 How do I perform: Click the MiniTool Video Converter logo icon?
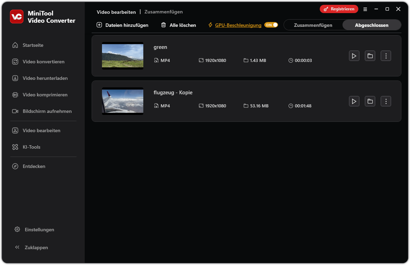[x=17, y=17]
